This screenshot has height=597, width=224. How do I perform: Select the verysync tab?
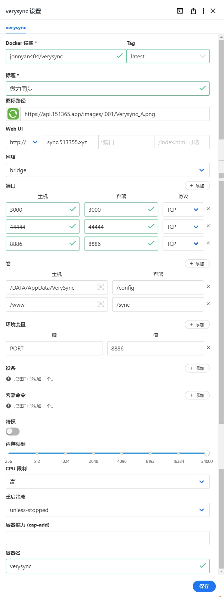tap(16, 28)
